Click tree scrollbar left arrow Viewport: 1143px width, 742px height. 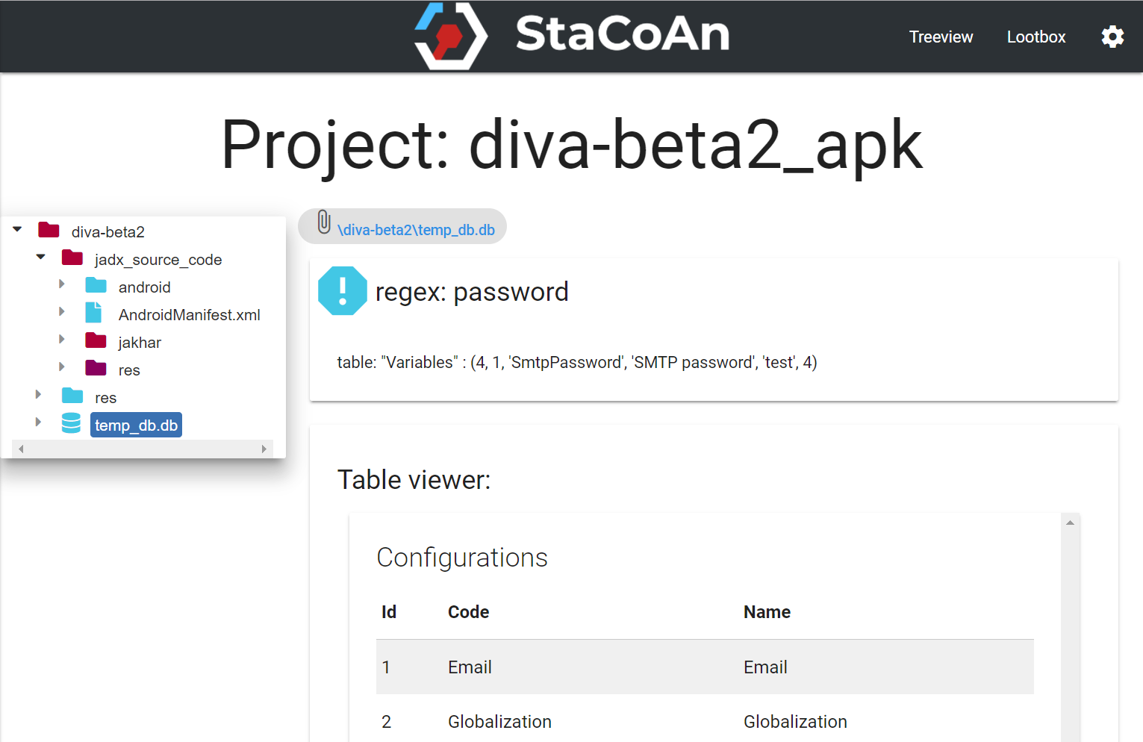coord(21,449)
